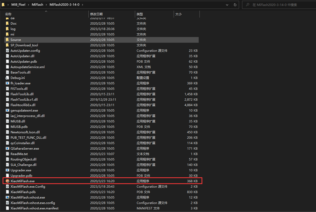Select the FlashtoollibEx.dll file name

(x=23, y=105)
